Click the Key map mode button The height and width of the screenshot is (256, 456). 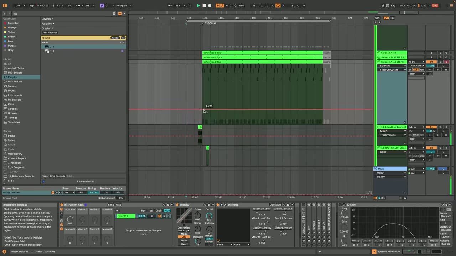pyautogui.click(x=393, y=6)
